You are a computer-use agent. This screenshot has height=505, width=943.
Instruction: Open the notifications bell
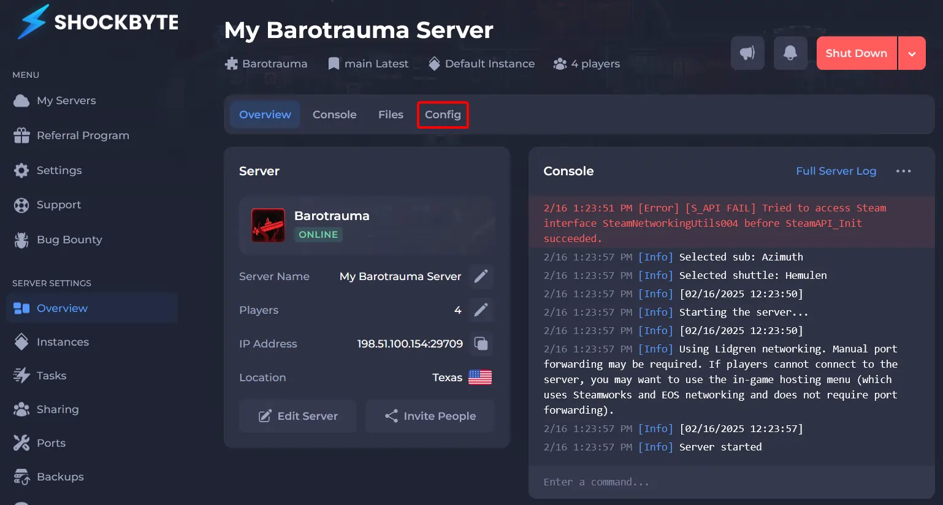click(790, 53)
